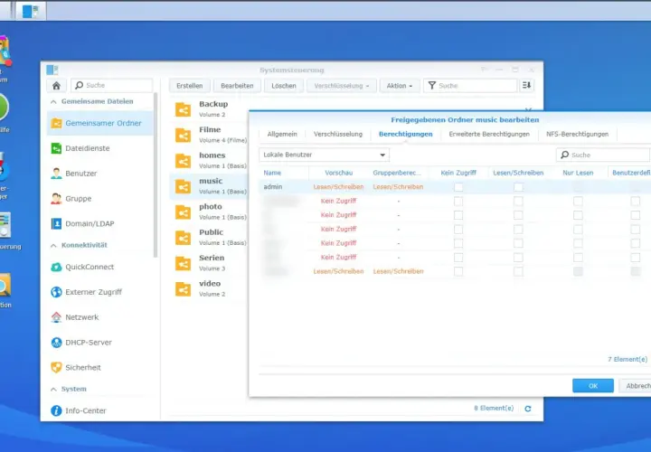Open the Verschlüsselung dropdown button
The image size is (651, 452).
click(x=341, y=86)
